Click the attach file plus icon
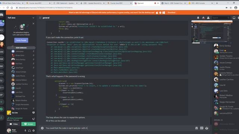 (42, 128)
